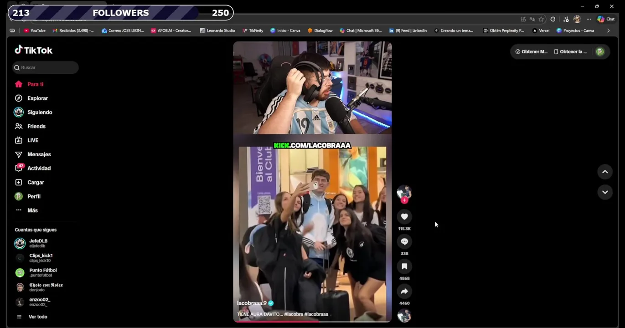The height and width of the screenshot is (328, 625).
Task: Open Dialogflow bookmark
Action: pyautogui.click(x=320, y=31)
